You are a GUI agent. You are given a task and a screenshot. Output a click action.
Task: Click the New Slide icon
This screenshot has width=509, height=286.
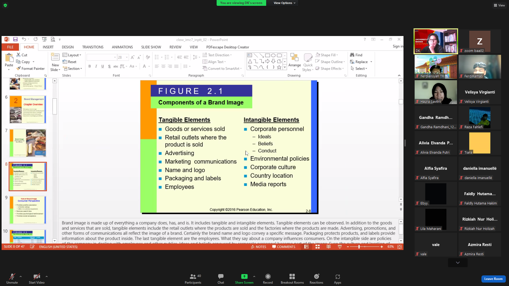click(55, 57)
